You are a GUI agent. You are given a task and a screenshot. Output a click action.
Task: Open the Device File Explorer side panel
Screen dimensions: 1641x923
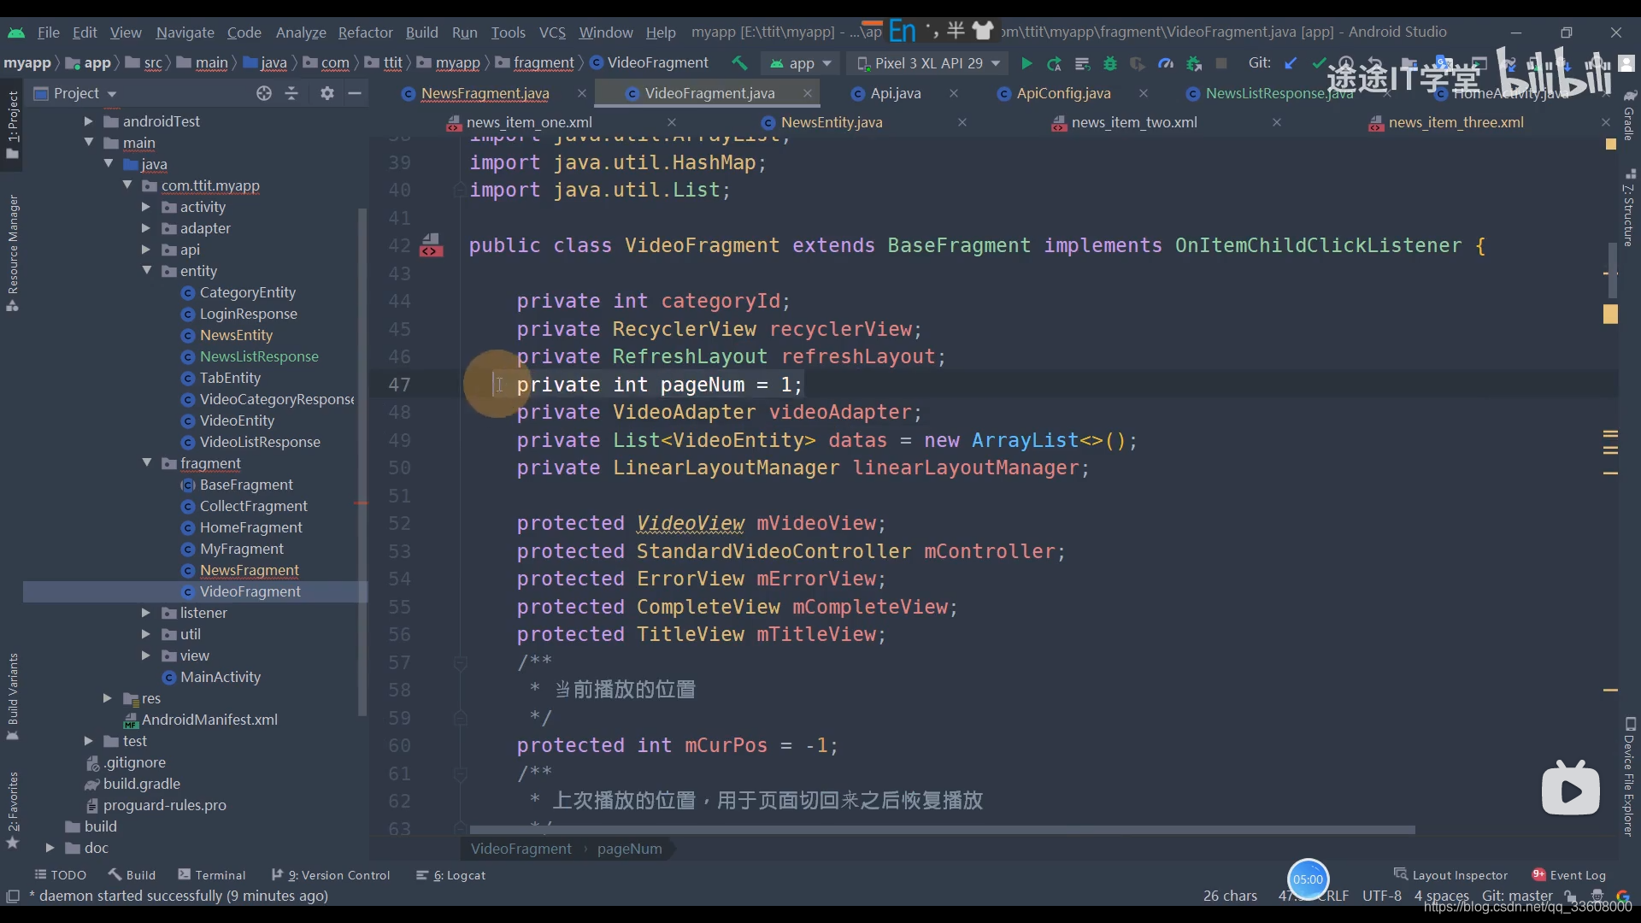point(1629,776)
